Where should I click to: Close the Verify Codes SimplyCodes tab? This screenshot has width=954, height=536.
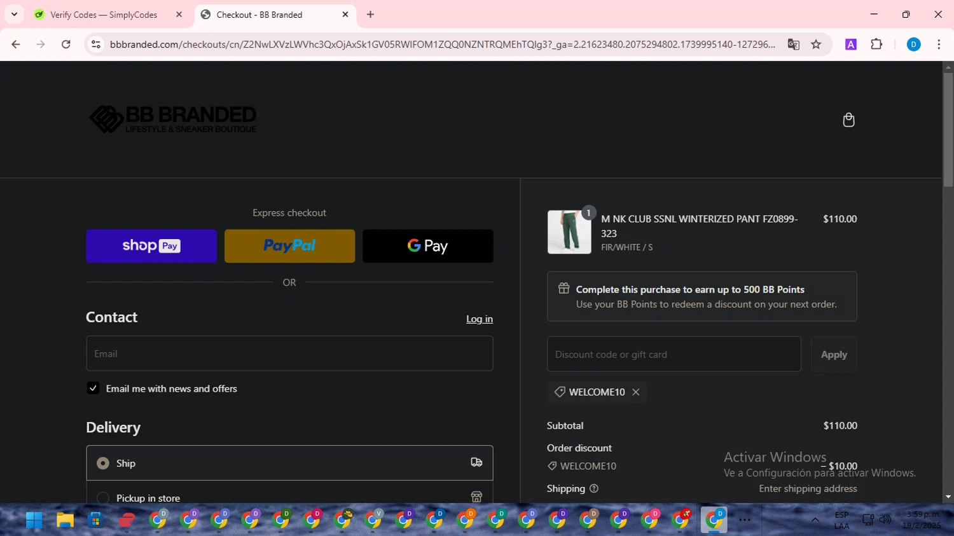179,15
